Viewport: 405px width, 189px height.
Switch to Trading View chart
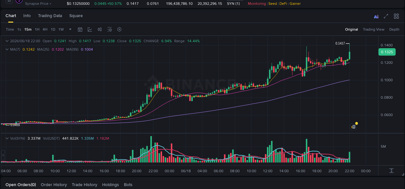tap(374, 29)
